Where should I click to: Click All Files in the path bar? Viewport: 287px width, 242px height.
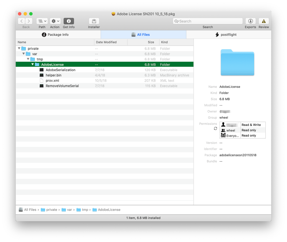tap(28, 210)
